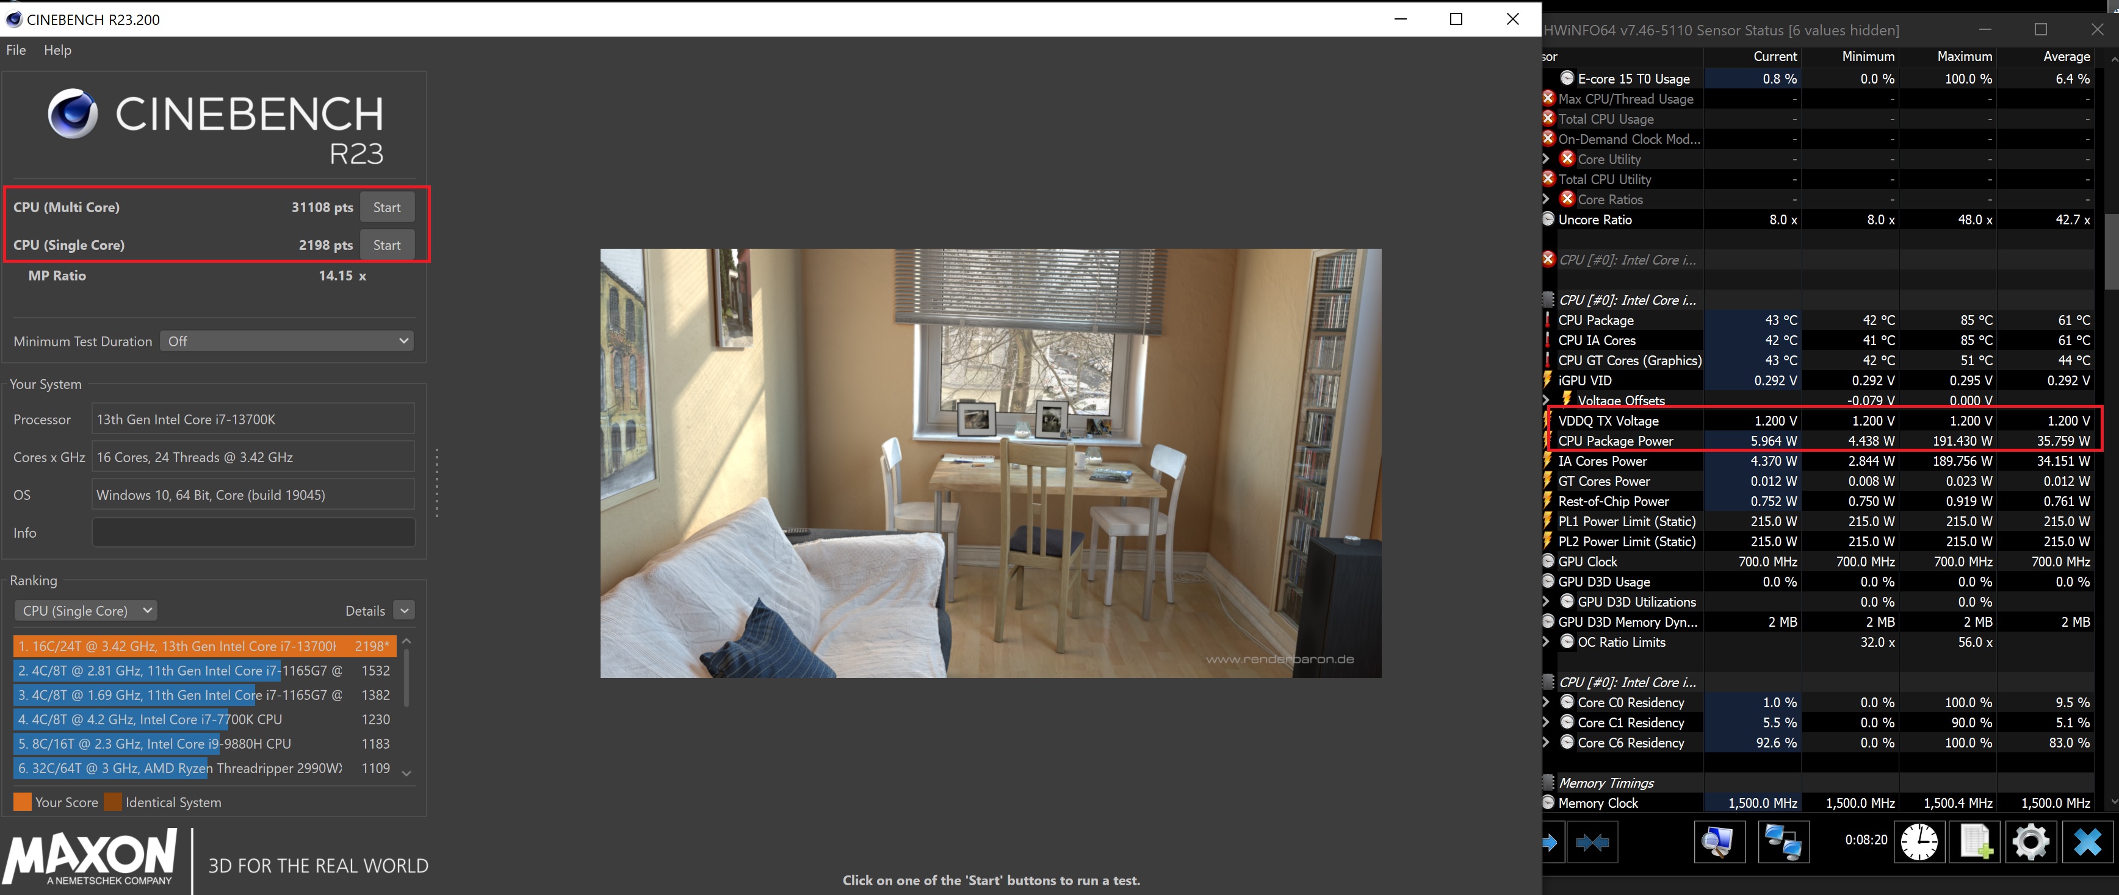The height and width of the screenshot is (895, 2119).
Task: Click the ranking list scroll down arrow
Action: pos(406,772)
